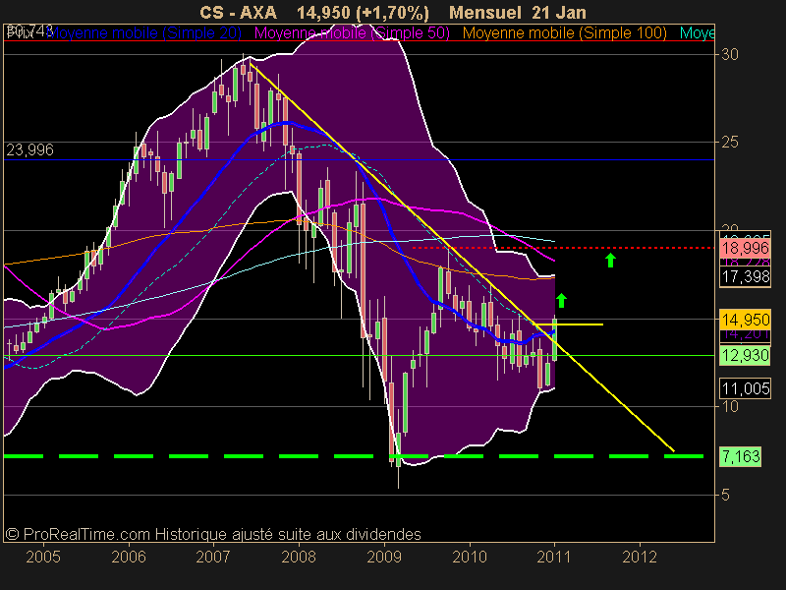Viewport: 786px width, 590px height.
Task: Click the 5 value on price axis
Action: [725, 495]
